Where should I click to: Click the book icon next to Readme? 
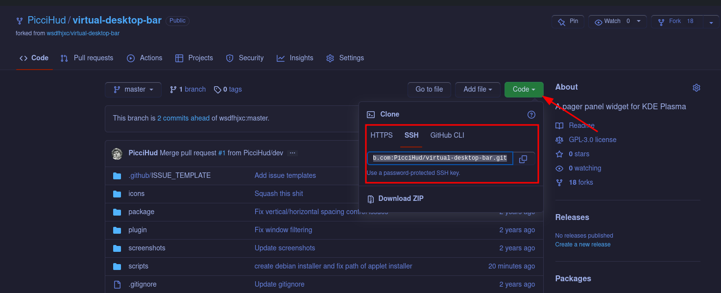(559, 125)
